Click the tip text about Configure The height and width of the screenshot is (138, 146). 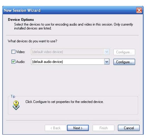[65, 102]
